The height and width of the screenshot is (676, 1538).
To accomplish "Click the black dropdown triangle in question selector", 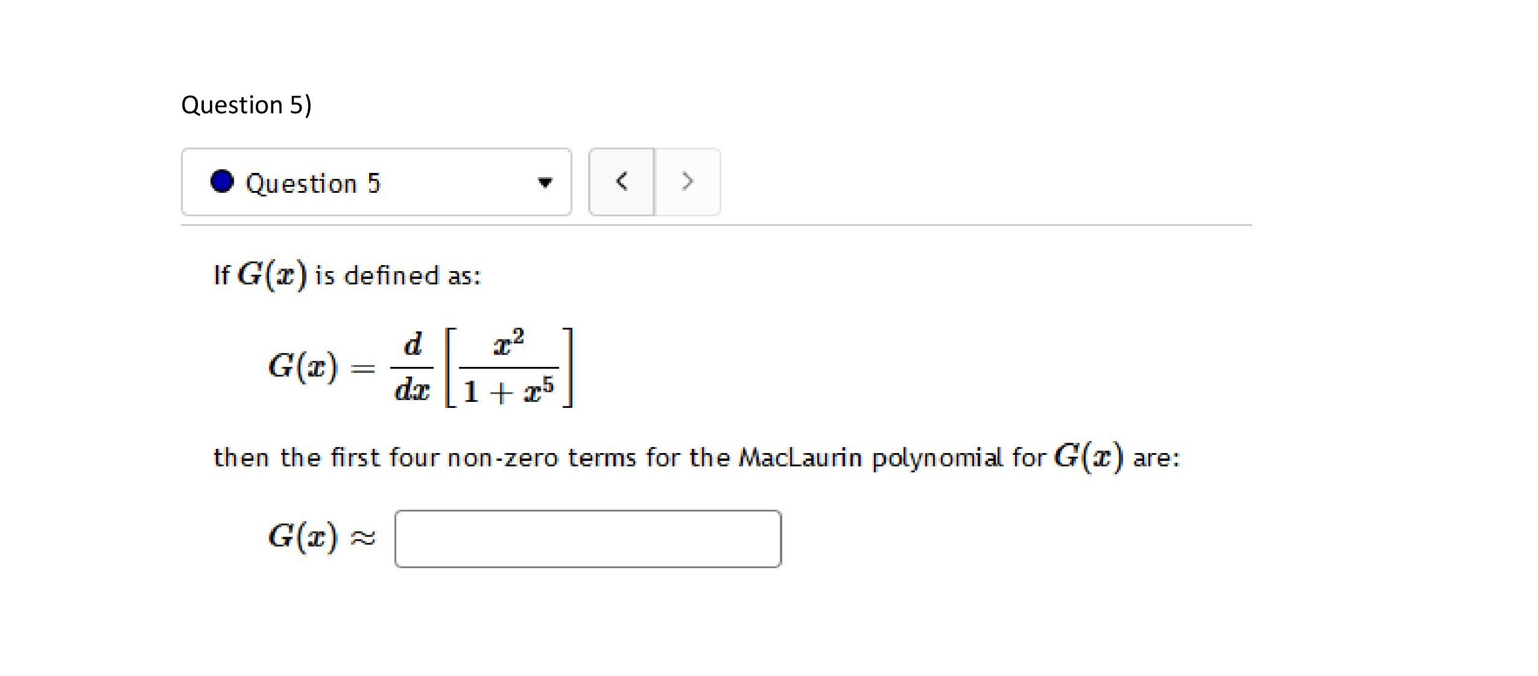I will click(545, 183).
